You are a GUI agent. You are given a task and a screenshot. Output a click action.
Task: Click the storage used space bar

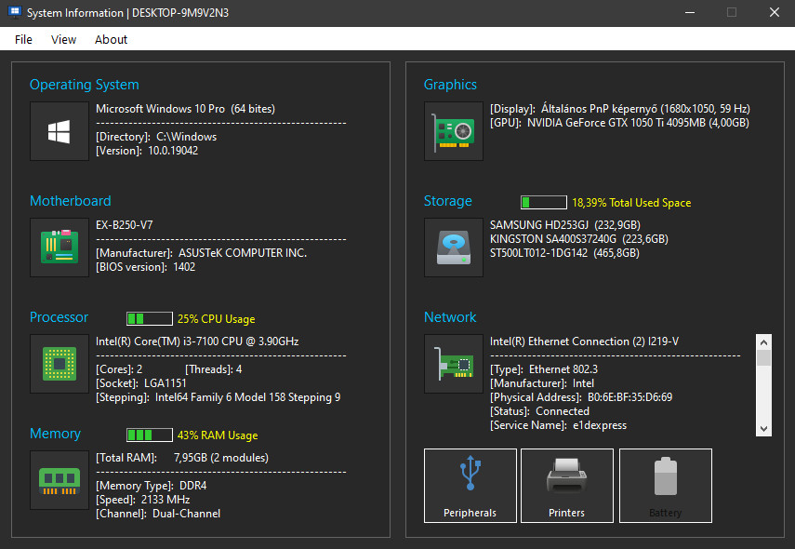click(544, 203)
